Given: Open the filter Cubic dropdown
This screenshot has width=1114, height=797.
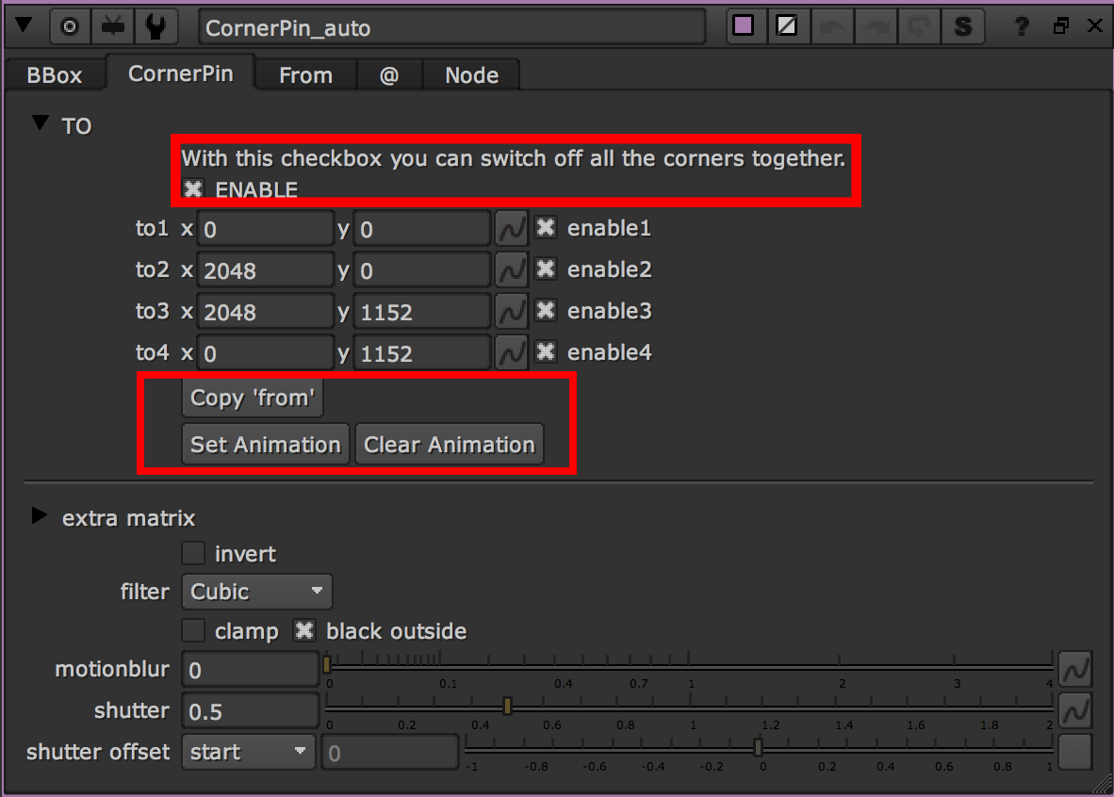Looking at the screenshot, I should coord(256,593).
